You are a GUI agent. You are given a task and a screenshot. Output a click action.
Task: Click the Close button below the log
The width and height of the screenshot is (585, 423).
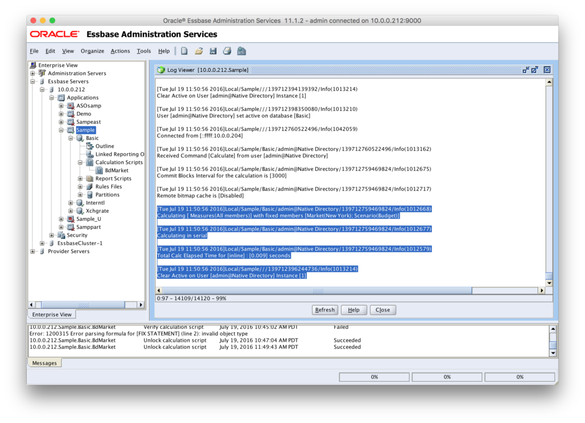point(382,310)
